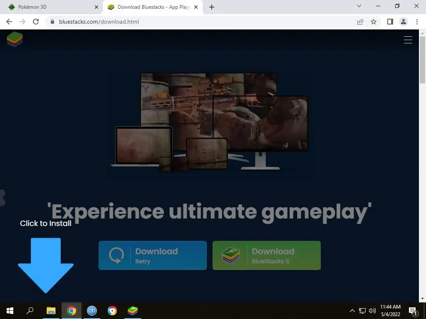
Task: Click the Download BlueStacks 5 button
Action: tap(267, 255)
